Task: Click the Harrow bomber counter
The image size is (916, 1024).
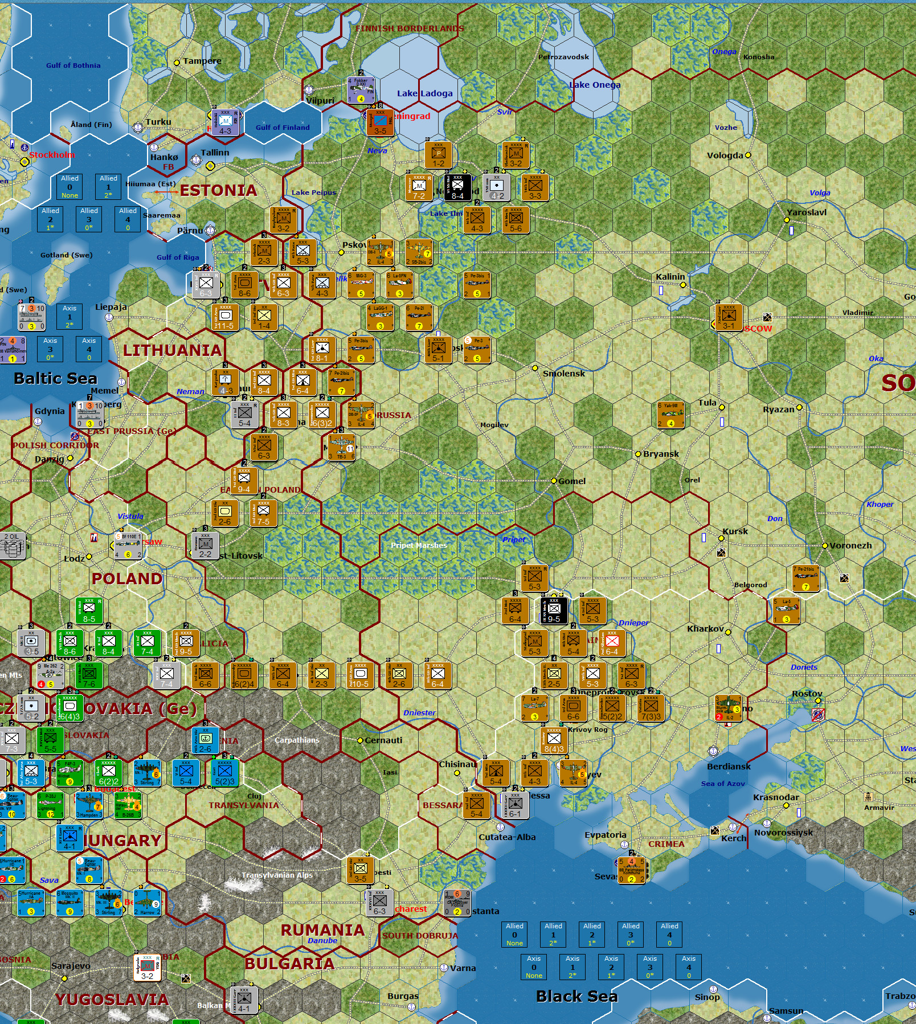Action: point(148,903)
